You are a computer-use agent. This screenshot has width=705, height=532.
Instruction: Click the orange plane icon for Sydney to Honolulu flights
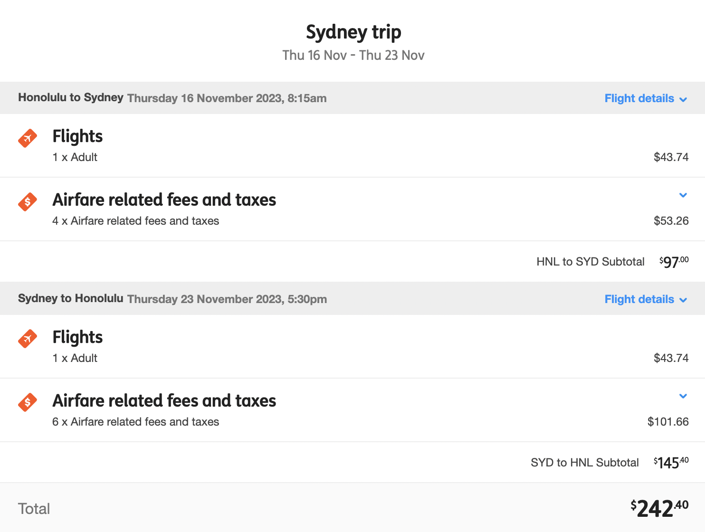(x=28, y=339)
